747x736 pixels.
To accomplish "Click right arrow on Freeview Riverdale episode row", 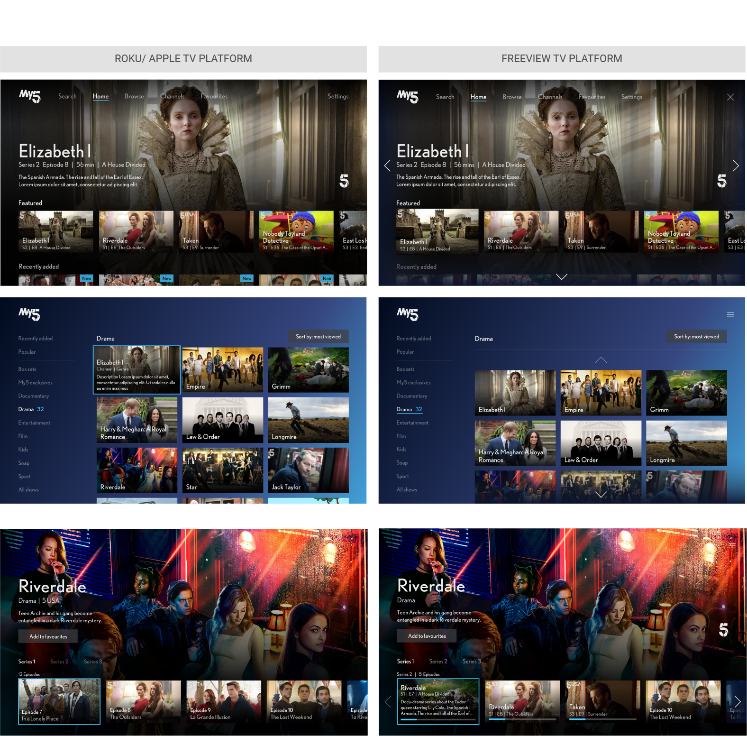I will (x=738, y=701).
